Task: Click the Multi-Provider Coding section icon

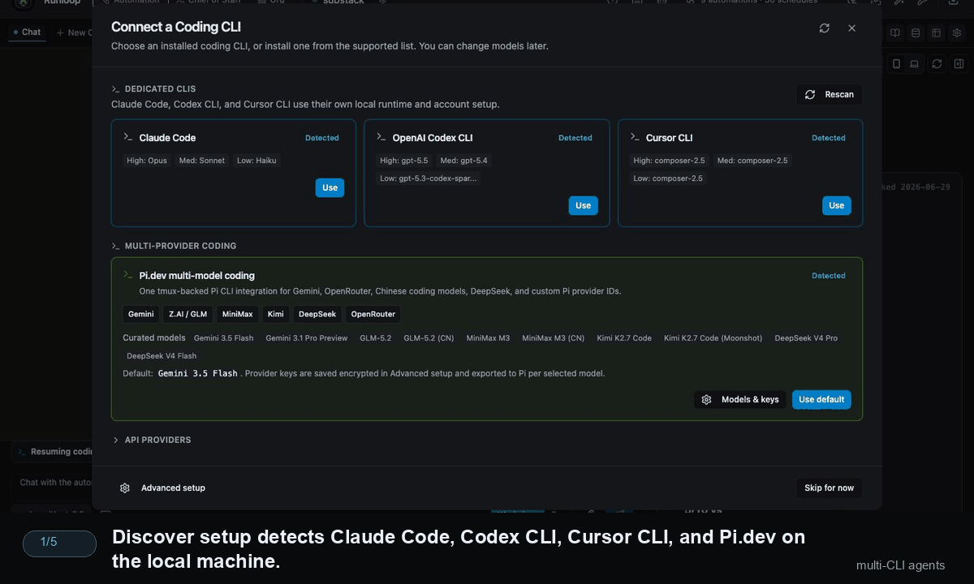Action: tap(116, 246)
